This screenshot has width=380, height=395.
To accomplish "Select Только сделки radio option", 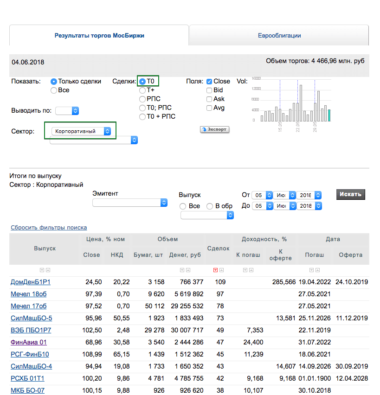I will pos(54,82).
